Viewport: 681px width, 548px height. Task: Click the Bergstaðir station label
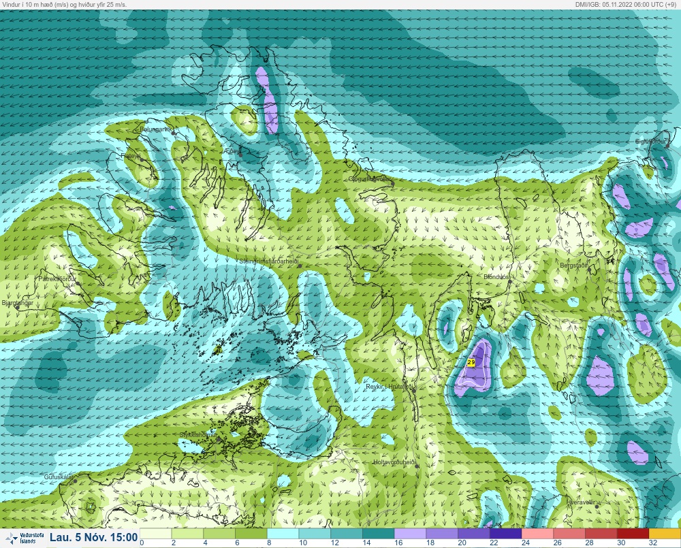click(573, 265)
